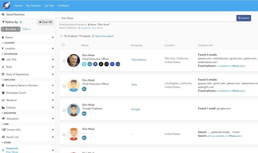Click the save-search icon beside results count
Image resolution: width=258 pixels, height=153 pixels.
coord(93,36)
